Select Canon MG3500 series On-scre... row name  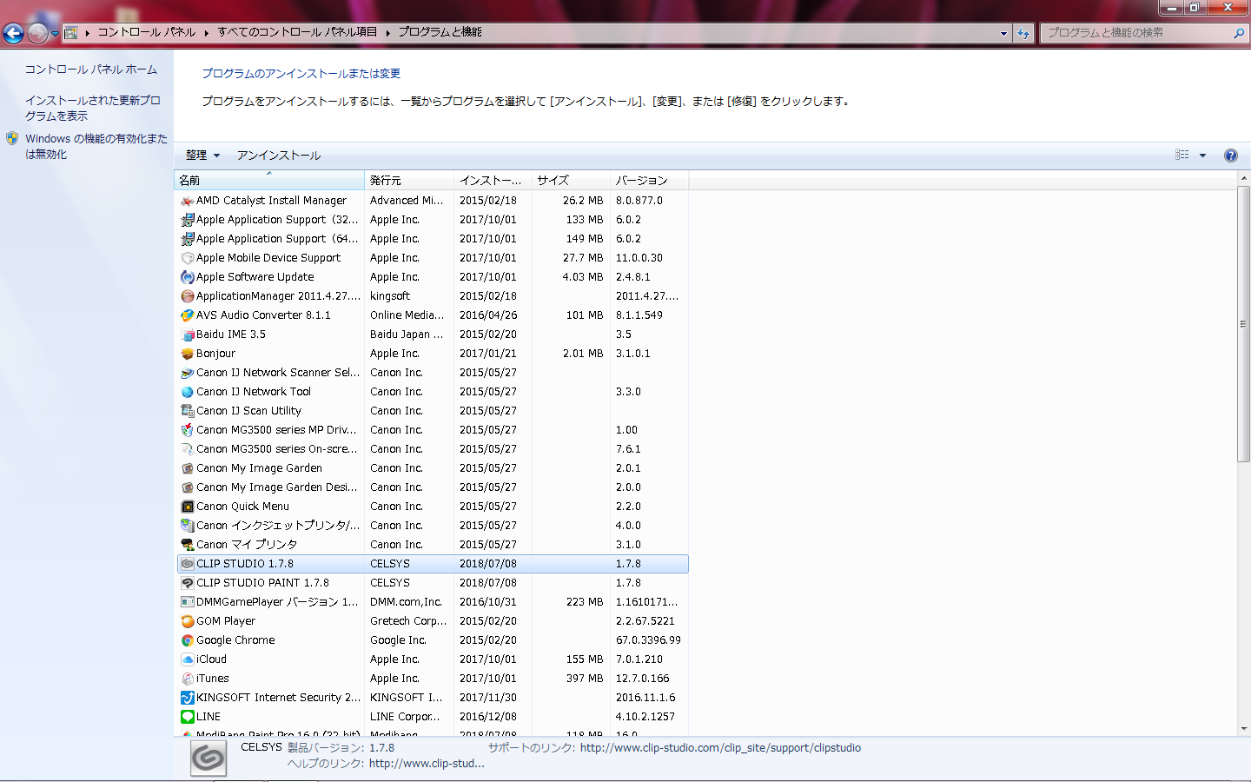pos(276,449)
